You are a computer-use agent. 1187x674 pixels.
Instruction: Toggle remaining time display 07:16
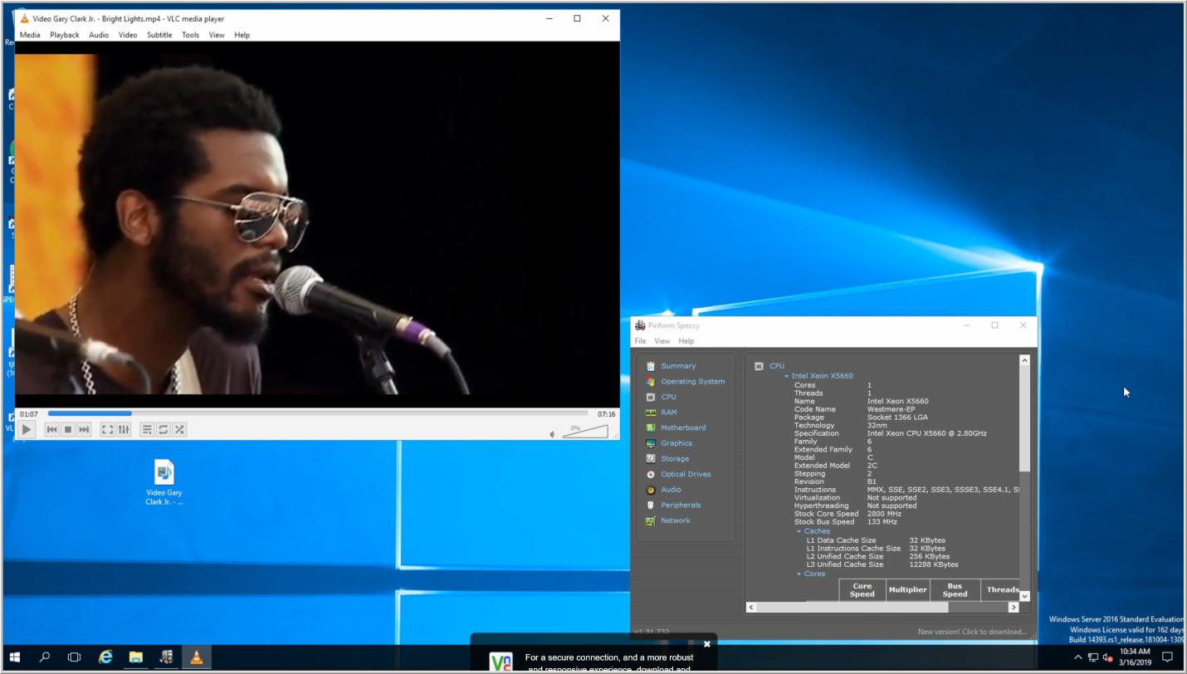[x=606, y=414]
